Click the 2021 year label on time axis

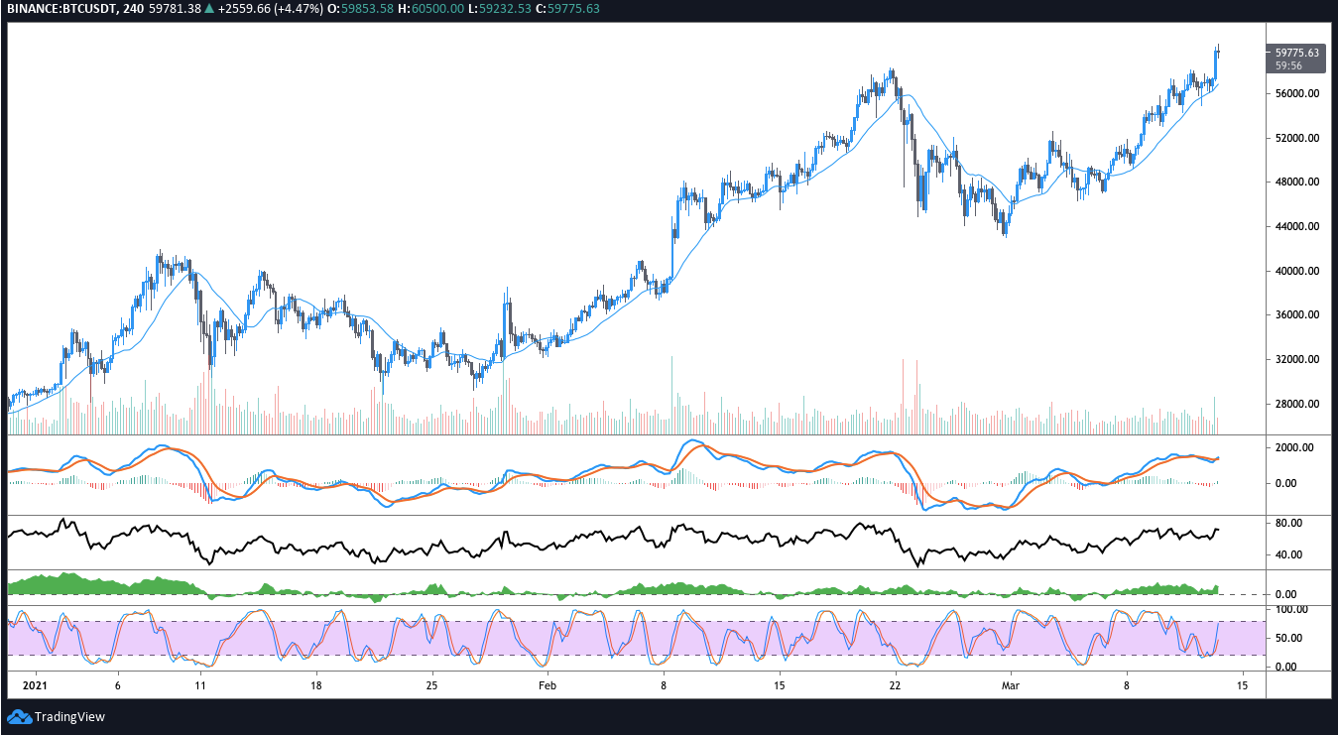(34, 684)
